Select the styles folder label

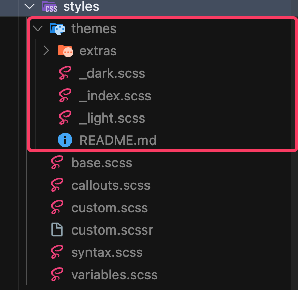pos(81,7)
